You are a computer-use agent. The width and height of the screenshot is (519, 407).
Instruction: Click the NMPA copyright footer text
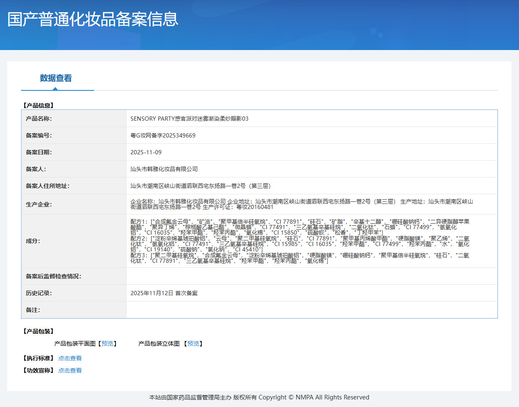(x=259, y=397)
